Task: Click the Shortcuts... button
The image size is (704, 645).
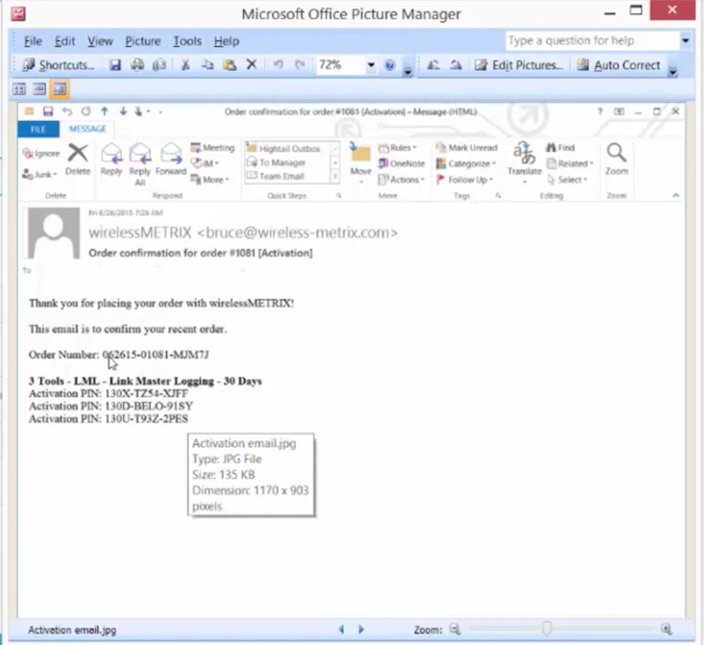Action: [58, 66]
